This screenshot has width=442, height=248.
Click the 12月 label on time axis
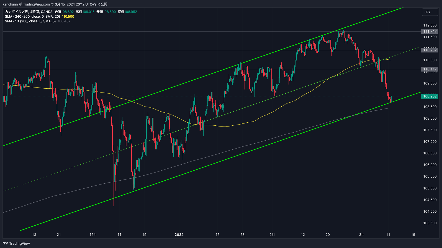tap(93, 235)
